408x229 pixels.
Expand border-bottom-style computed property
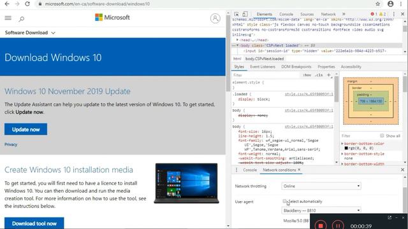click(x=342, y=154)
